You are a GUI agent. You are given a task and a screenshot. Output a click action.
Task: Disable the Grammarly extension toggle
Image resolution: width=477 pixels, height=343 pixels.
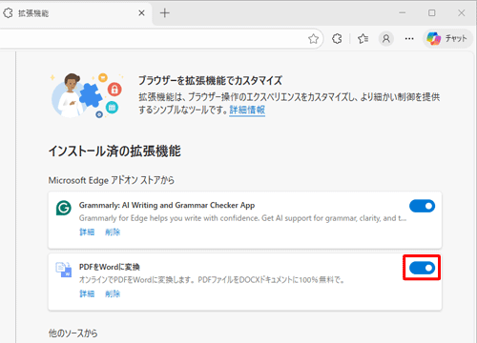(422, 206)
